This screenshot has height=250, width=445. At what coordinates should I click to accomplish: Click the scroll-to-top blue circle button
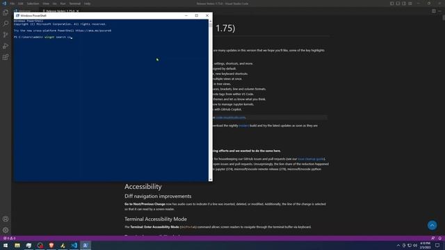(432, 225)
